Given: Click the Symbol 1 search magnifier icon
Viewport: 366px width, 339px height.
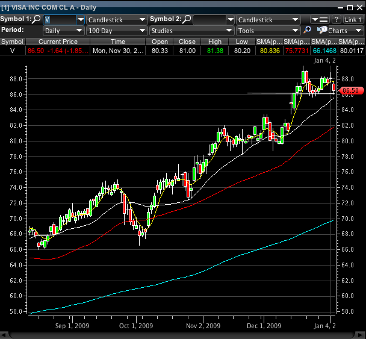Looking at the screenshot, I should [x=37, y=20].
